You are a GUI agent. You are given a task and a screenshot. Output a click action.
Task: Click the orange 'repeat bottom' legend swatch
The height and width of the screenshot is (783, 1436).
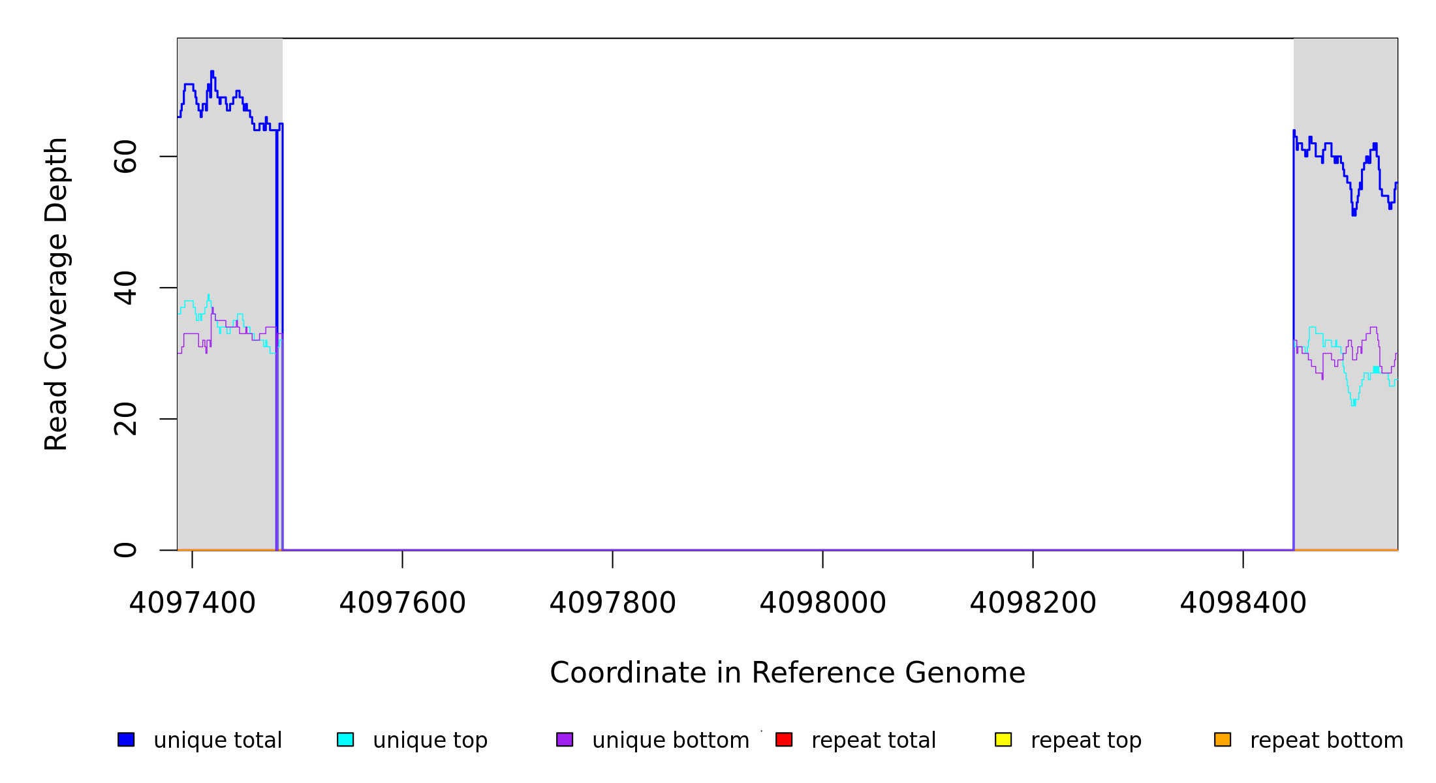[x=1223, y=739]
